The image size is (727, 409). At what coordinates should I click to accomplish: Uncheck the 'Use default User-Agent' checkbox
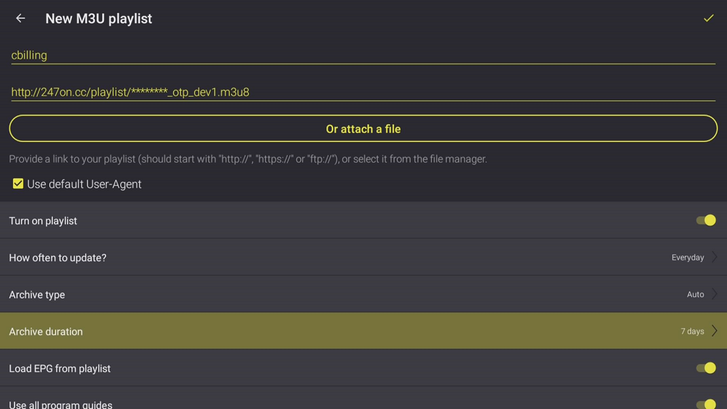coord(18,184)
